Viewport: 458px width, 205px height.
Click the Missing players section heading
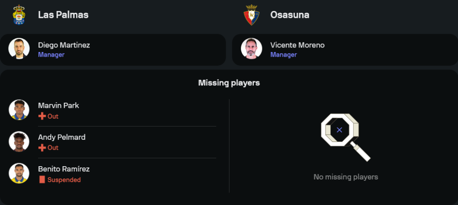[229, 83]
